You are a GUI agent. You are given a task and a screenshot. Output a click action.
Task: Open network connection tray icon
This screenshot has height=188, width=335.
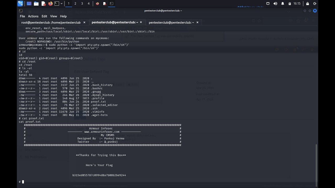coord(268,4)
